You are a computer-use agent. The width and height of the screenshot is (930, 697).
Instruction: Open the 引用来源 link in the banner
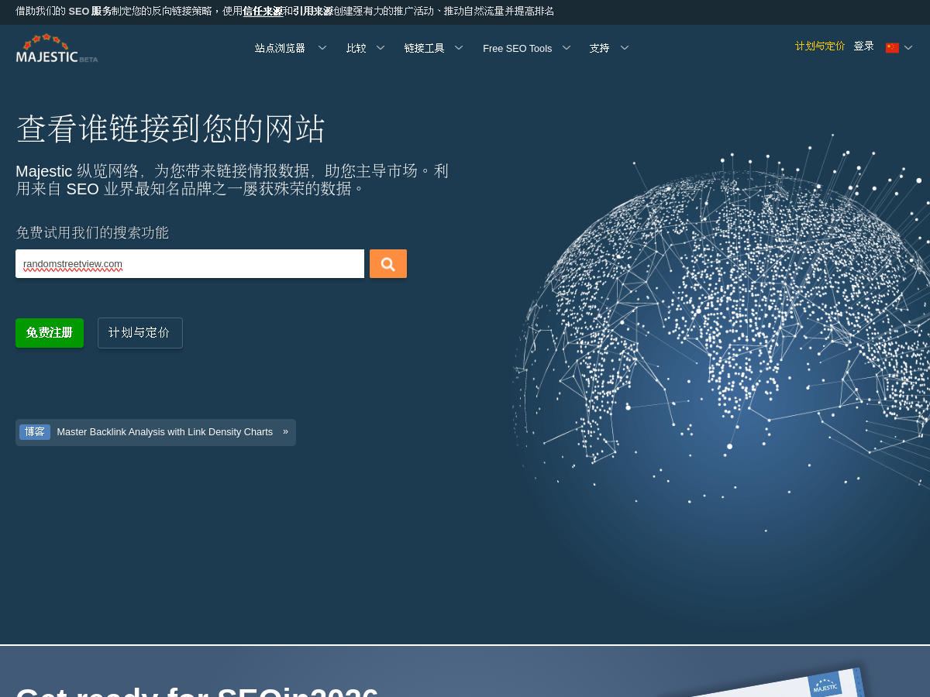(x=313, y=11)
